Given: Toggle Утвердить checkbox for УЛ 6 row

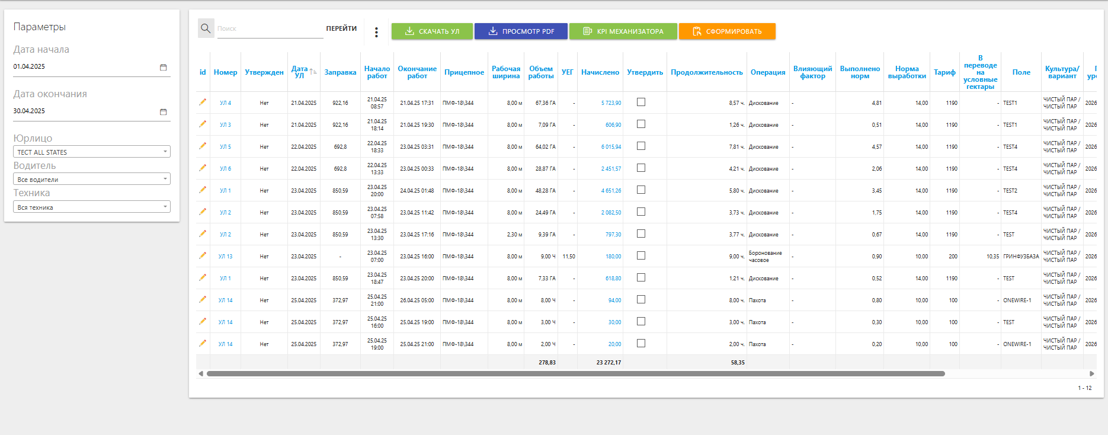Looking at the screenshot, I should [x=641, y=168].
